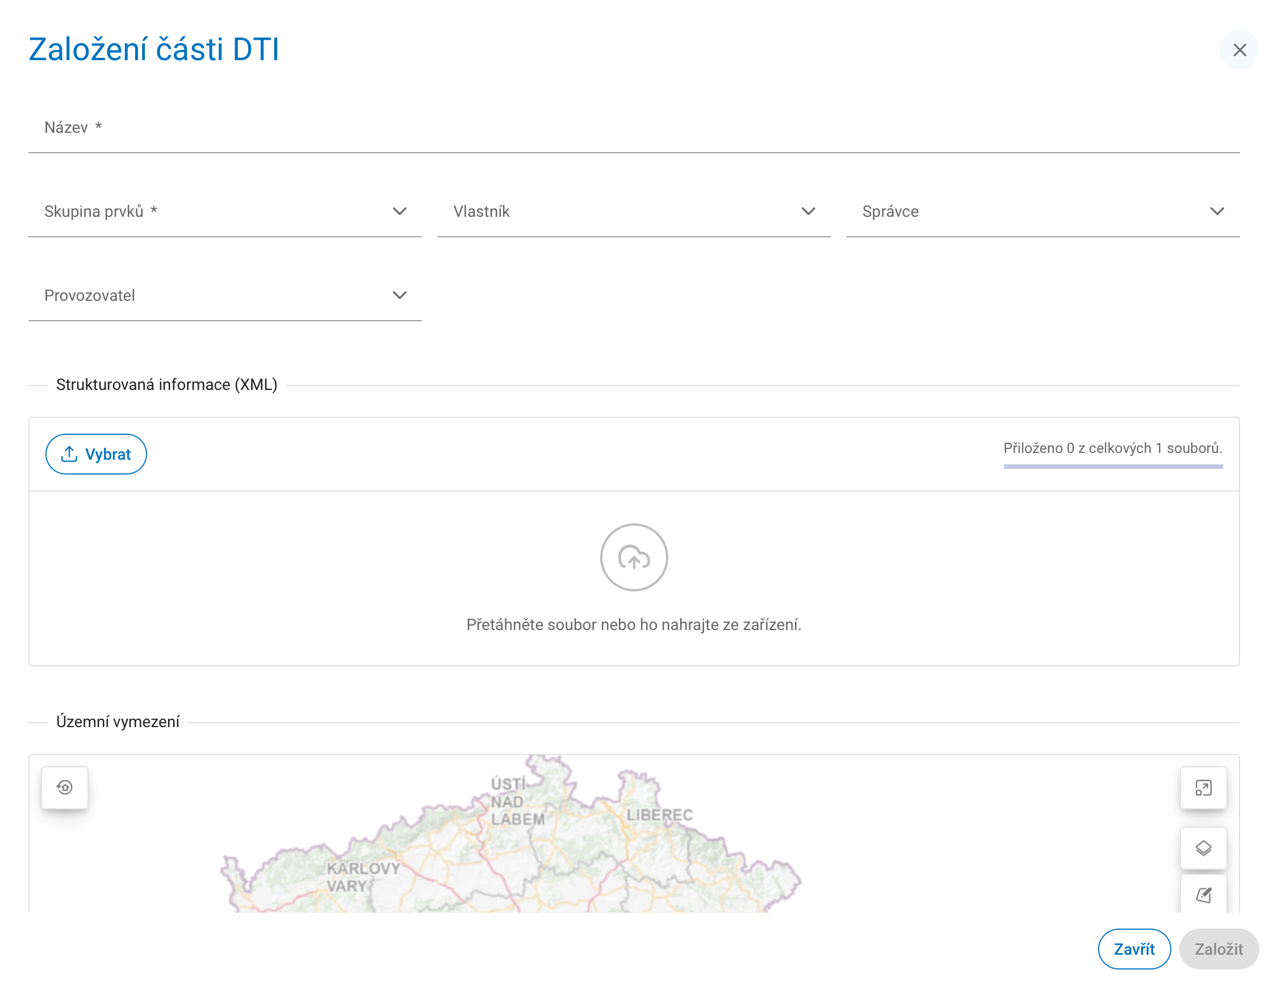This screenshot has height=999, width=1273.
Task: Expand the Skupina prvků dropdown
Action: [x=225, y=211]
